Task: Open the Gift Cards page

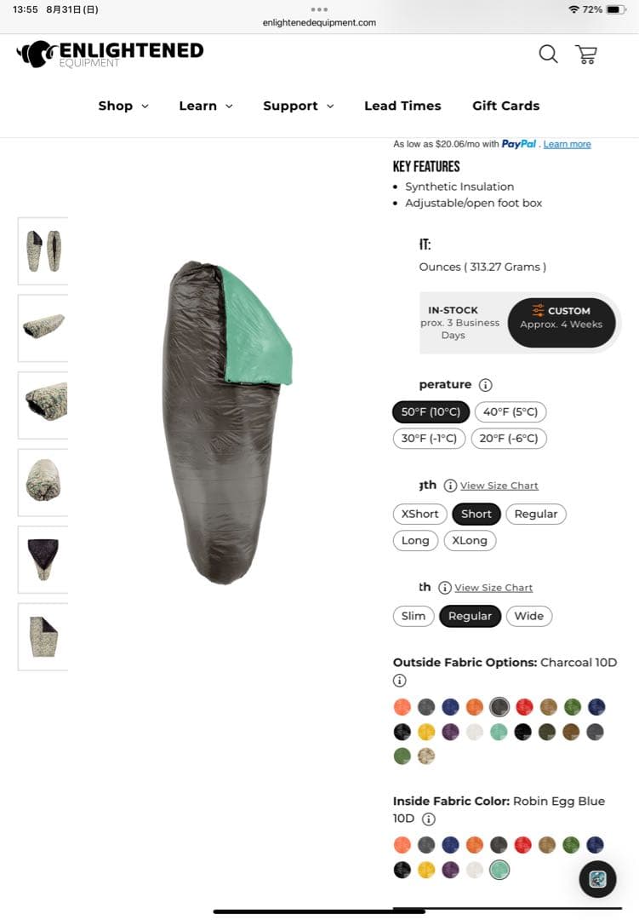Action: point(505,106)
